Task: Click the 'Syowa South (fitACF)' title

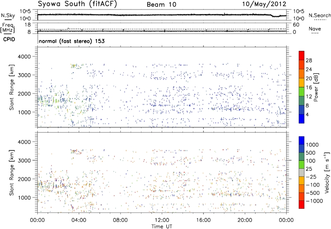Action: click(77, 4)
